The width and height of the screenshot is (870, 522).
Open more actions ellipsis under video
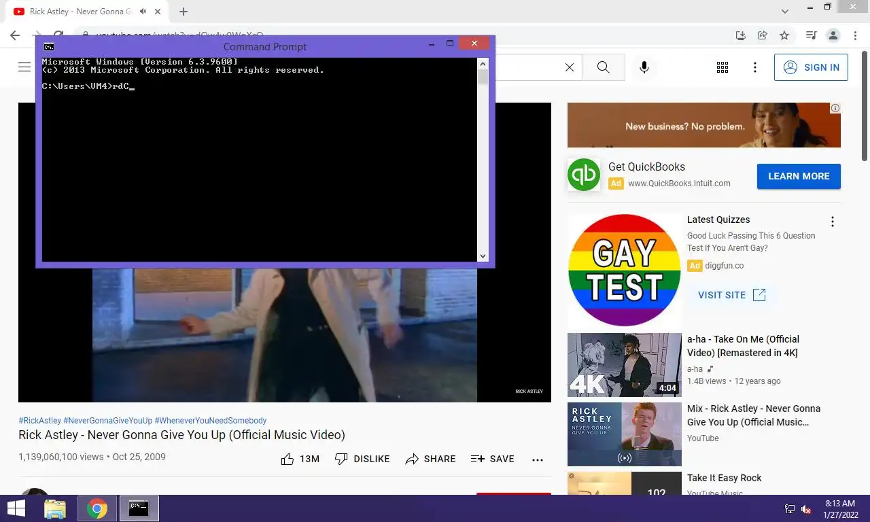point(538,459)
